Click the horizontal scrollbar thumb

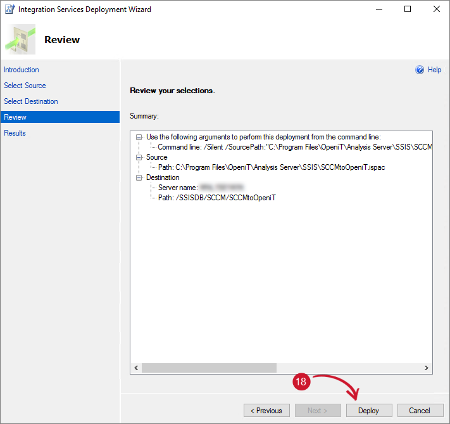click(209, 368)
